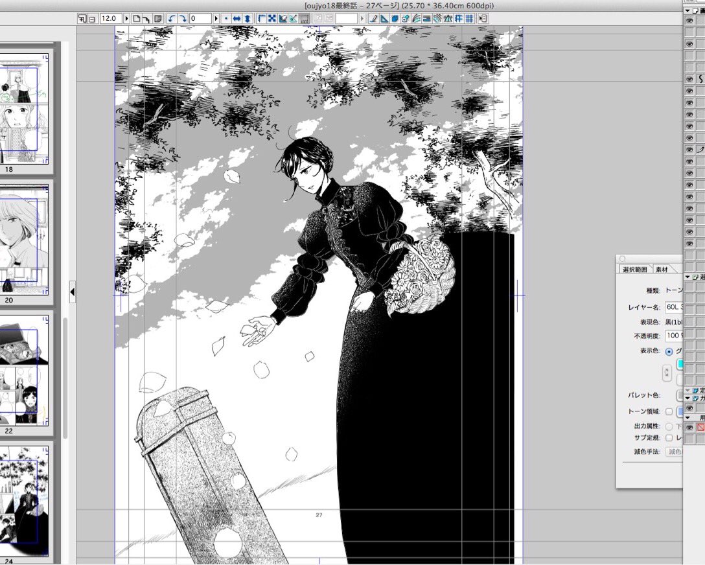The image size is (705, 565).
Task: Open the 減色手法 dropdown
Action: click(675, 452)
